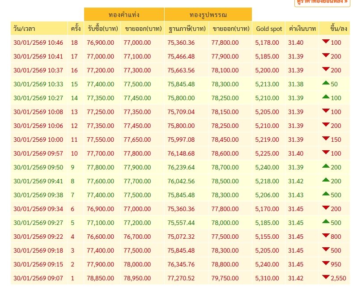
Task: Click the green up arrow for update 7
Action: tap(326, 194)
